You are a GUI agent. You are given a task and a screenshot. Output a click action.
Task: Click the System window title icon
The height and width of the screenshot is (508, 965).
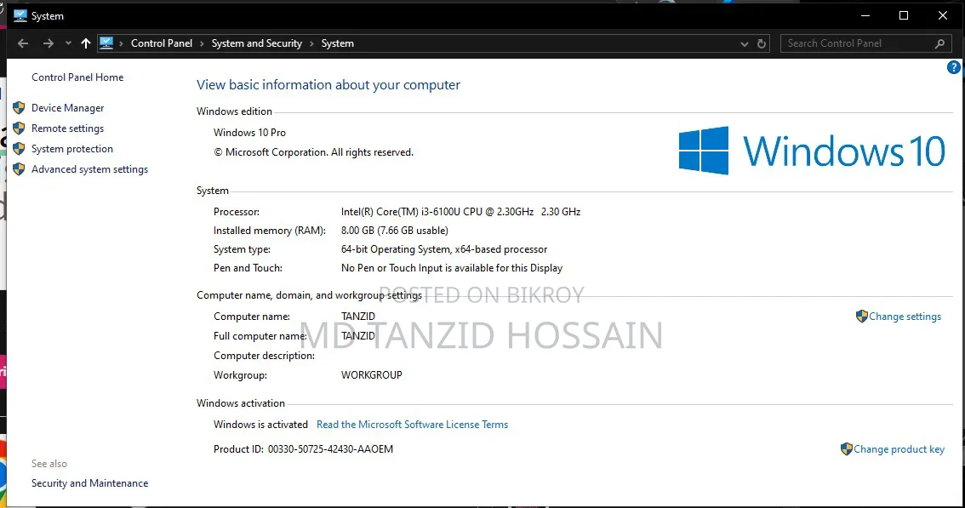tap(20, 16)
